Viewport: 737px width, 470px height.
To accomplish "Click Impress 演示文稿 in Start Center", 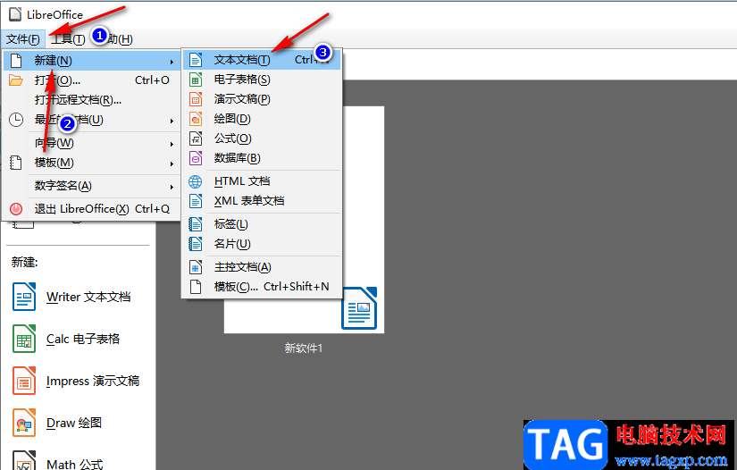I will tap(93, 381).
